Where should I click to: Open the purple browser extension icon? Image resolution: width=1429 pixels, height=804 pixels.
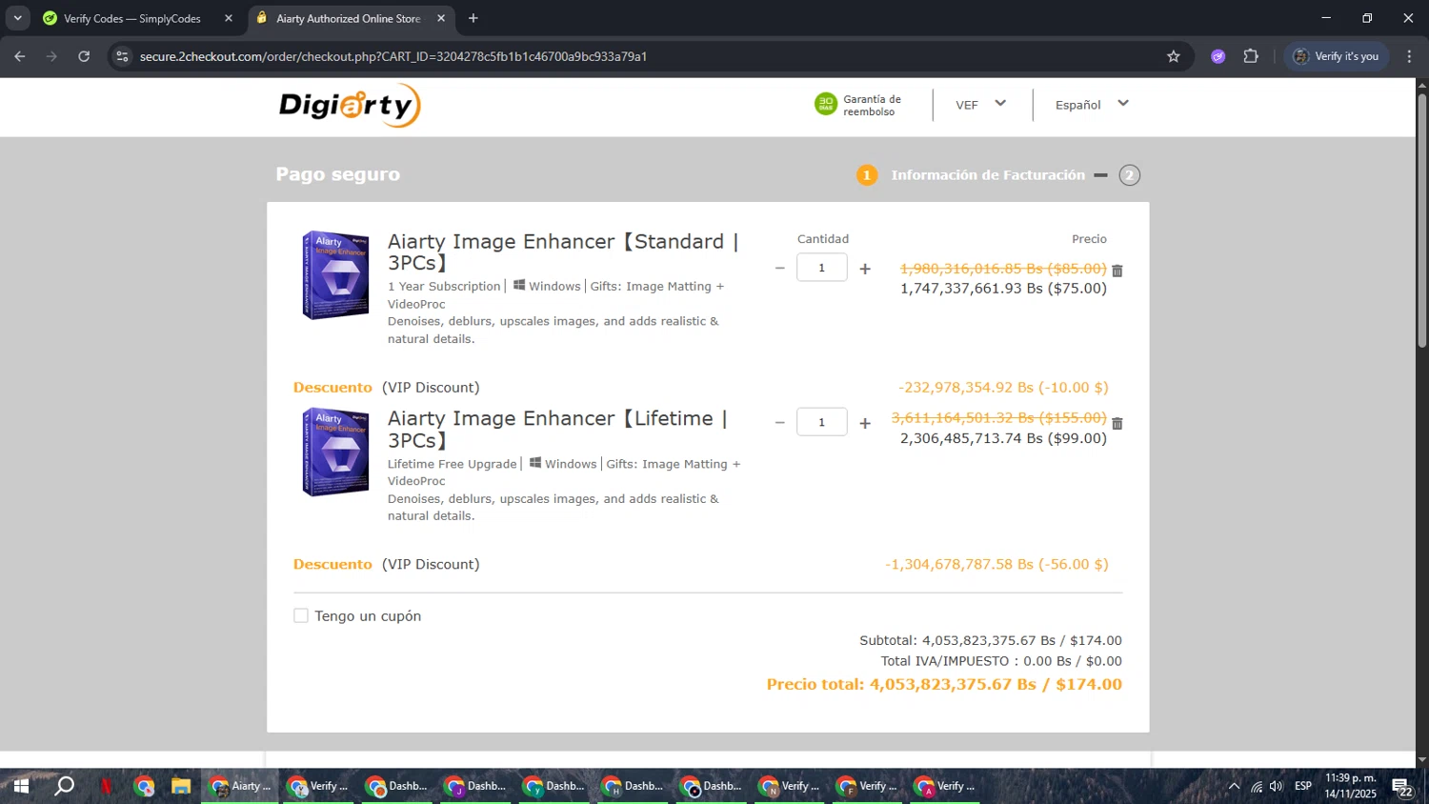tap(1218, 56)
